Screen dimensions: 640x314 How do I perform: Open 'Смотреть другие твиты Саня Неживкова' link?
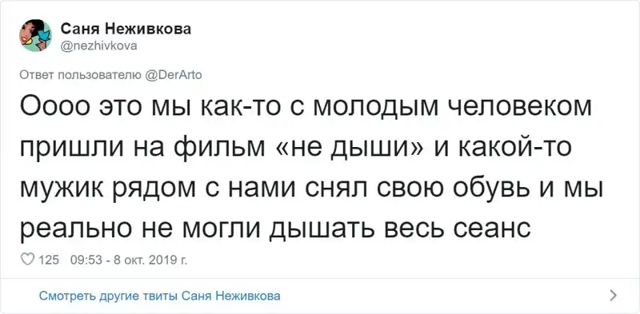pos(159,296)
